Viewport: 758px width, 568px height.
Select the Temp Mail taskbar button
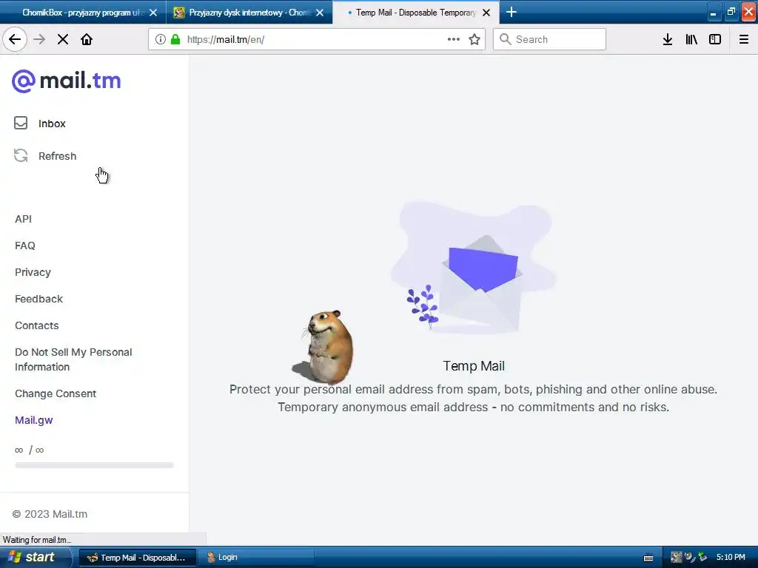click(x=137, y=558)
